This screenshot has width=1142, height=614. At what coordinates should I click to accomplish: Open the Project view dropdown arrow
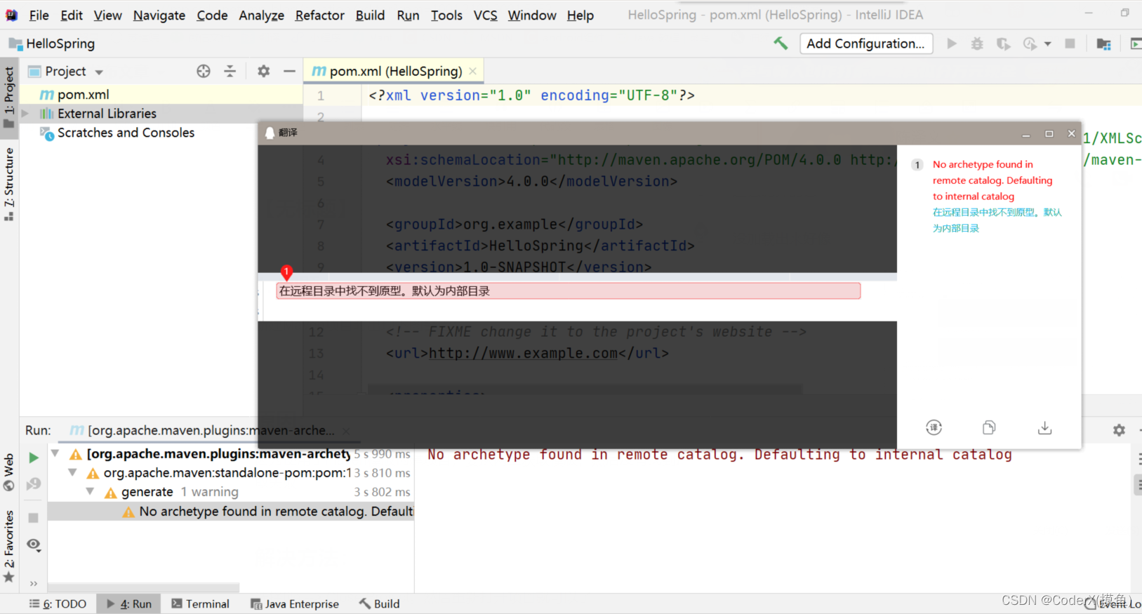coord(99,72)
